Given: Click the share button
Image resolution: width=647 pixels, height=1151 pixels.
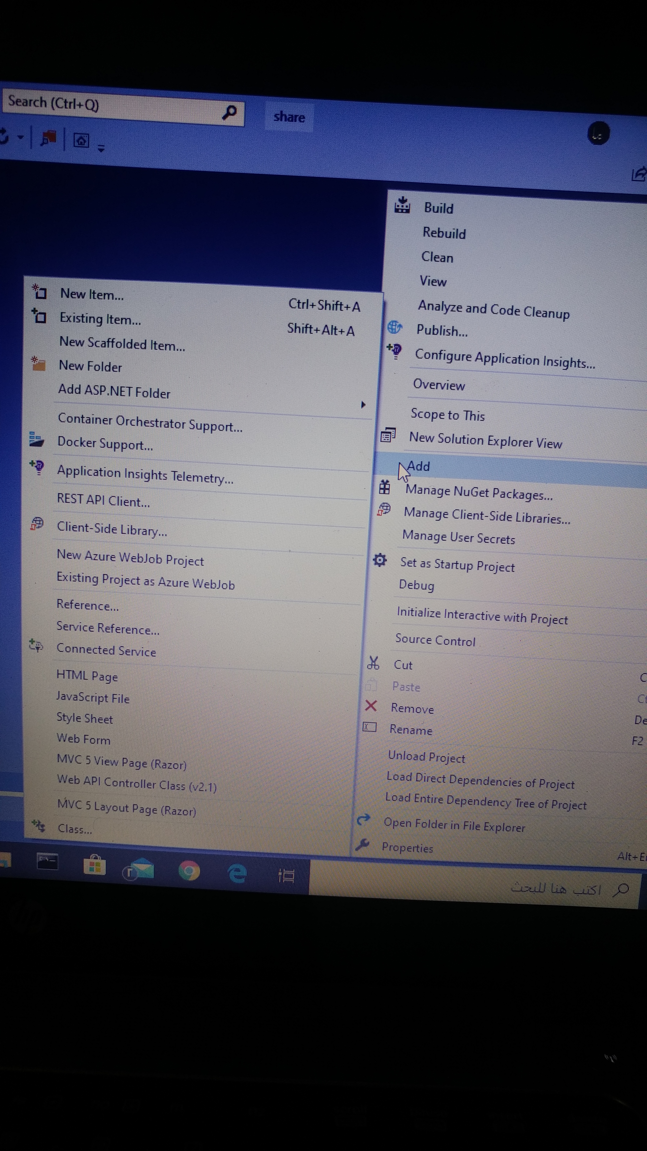Looking at the screenshot, I should 289,117.
